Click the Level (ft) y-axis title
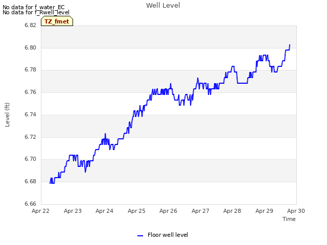Viewport: 327px width, 245px height. click(7, 114)
